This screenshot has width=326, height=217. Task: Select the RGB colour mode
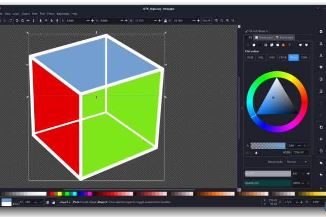pyautogui.click(x=250, y=58)
